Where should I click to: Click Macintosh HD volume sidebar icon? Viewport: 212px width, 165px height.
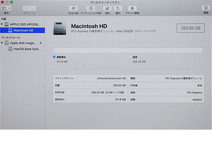pos(10,30)
